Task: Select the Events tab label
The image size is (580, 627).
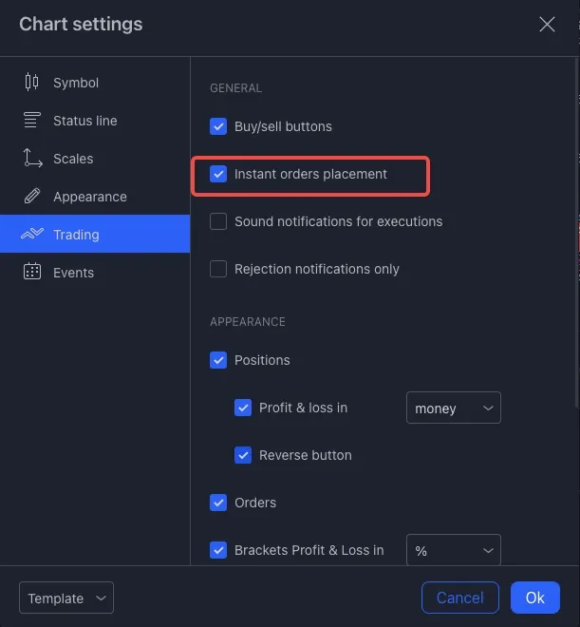Action: (73, 273)
